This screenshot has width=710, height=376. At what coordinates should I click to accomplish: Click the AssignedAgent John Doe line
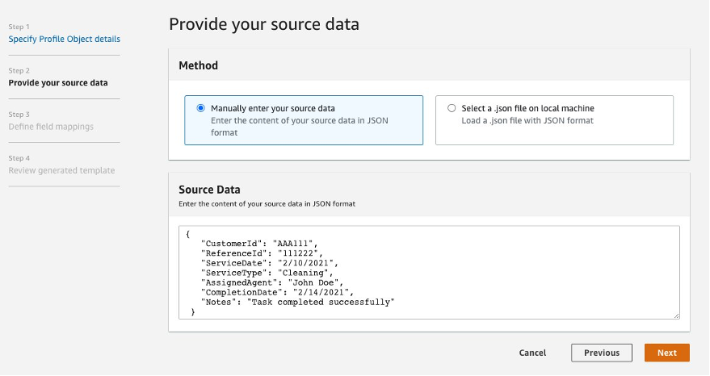(x=272, y=282)
